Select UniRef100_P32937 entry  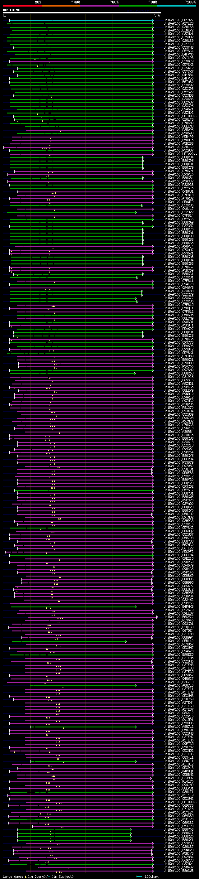pos(178,151)
